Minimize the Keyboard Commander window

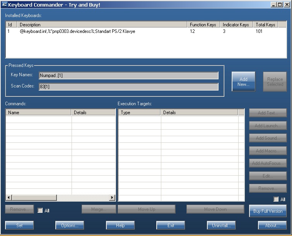click(273, 5)
